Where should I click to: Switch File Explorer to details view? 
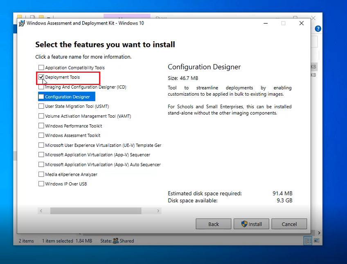[x=308, y=241]
